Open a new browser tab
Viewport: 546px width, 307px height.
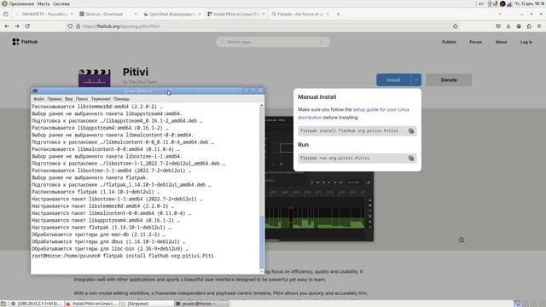click(x=338, y=14)
